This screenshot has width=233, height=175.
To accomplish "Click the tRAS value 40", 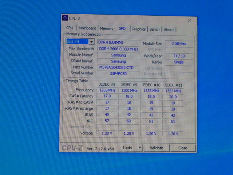I will pos(107,114).
